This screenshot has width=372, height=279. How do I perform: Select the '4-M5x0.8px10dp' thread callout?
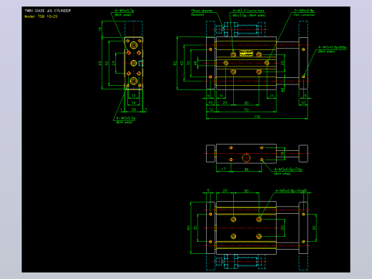point(291,191)
